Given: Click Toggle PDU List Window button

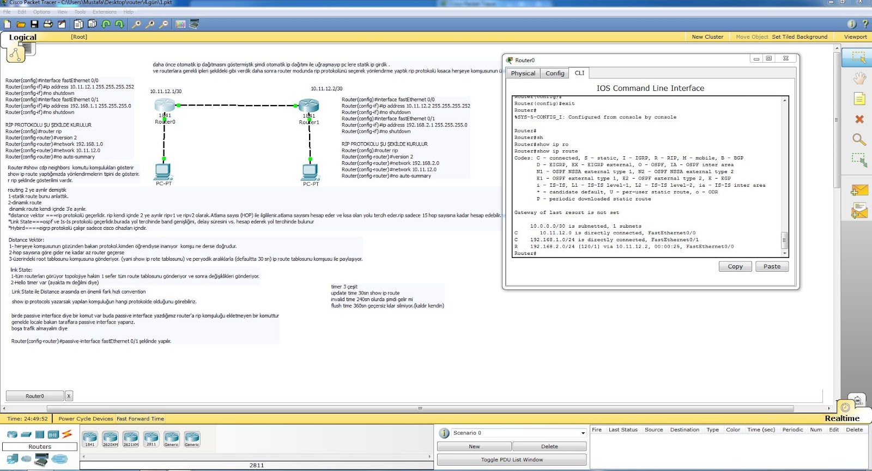Looking at the screenshot, I should click(x=512, y=460).
